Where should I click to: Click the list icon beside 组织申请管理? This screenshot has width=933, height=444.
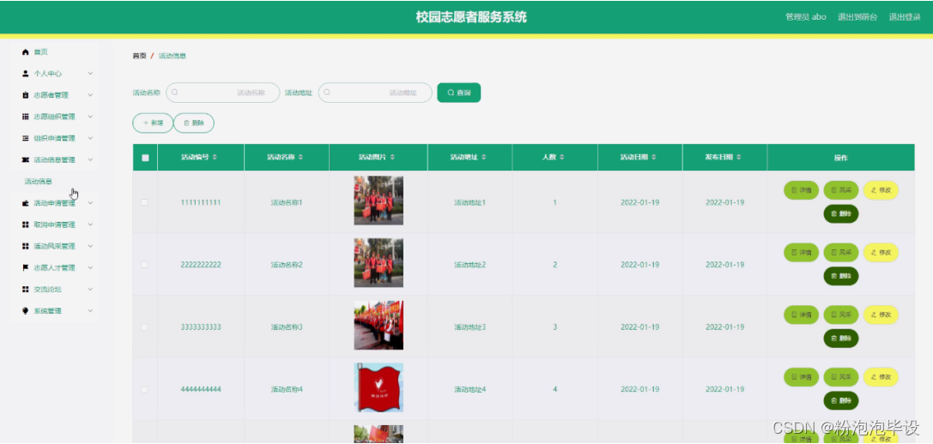(25, 139)
